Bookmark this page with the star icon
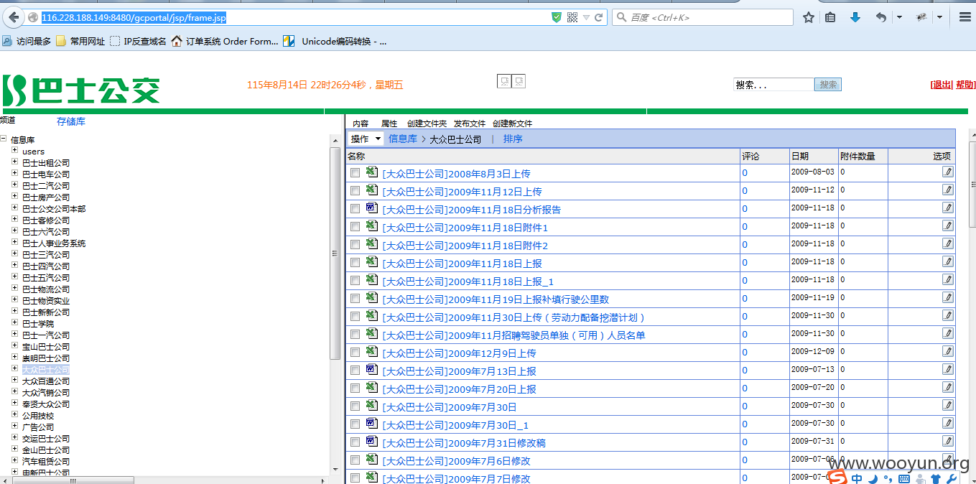The width and height of the screenshot is (976, 484). click(809, 17)
